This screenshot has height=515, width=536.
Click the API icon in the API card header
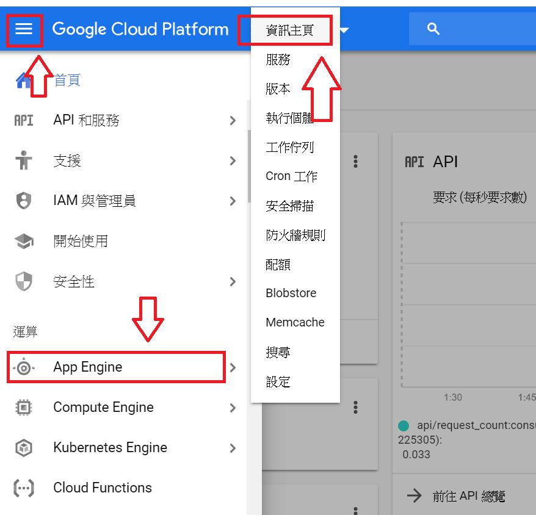coord(415,162)
